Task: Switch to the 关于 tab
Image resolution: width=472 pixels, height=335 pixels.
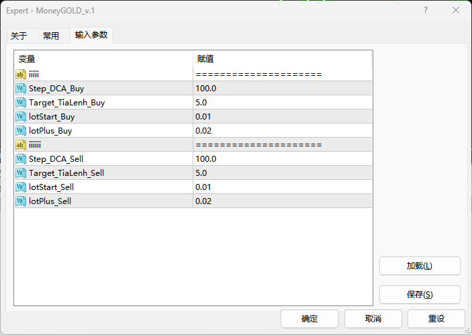Action: 19,36
